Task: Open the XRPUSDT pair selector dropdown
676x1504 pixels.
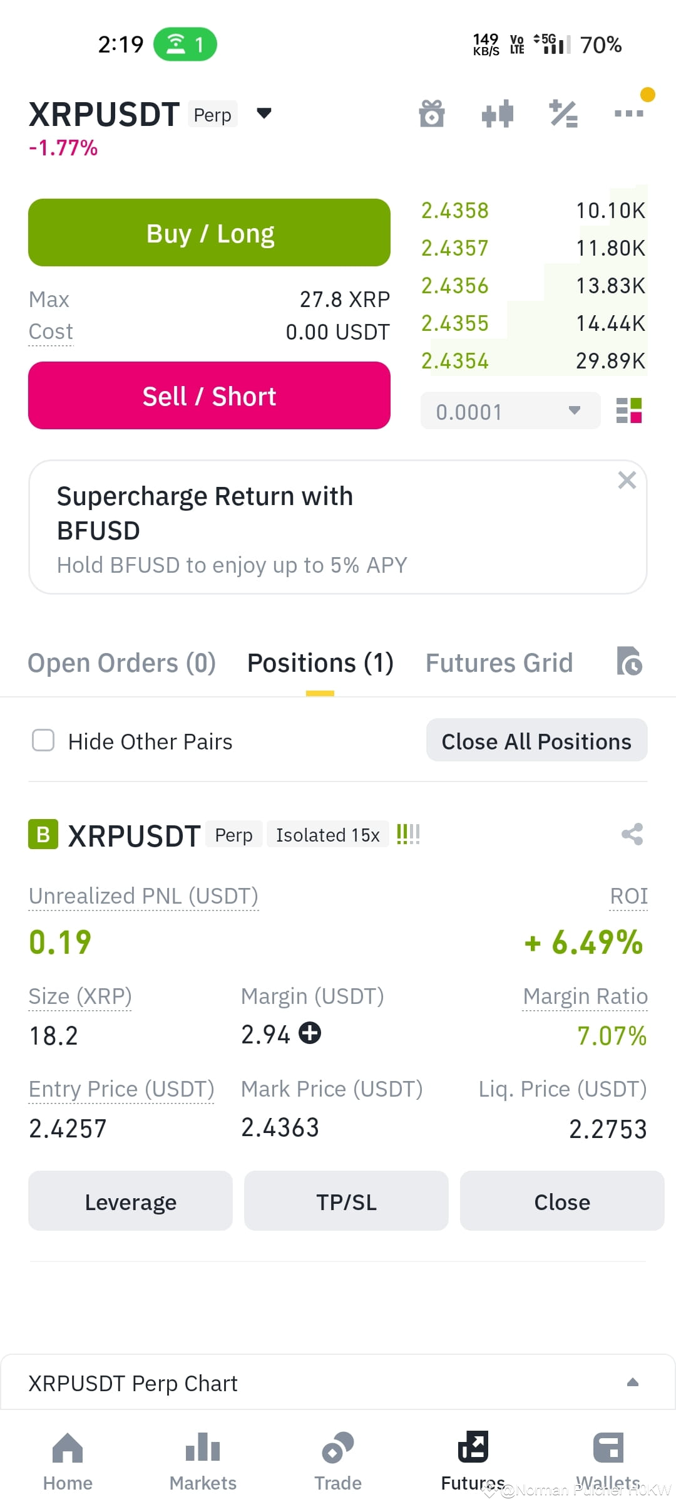Action: [264, 113]
